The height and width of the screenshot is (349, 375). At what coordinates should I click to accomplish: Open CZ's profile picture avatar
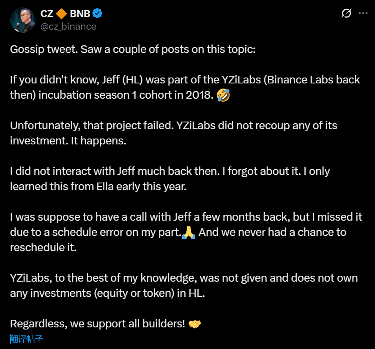(22, 20)
